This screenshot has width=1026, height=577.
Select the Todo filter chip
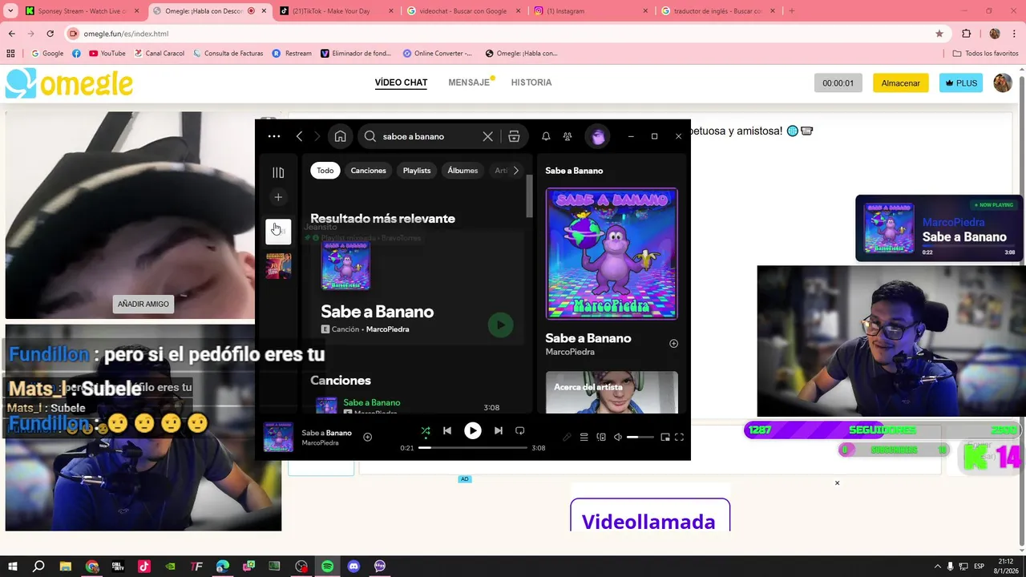point(325,170)
